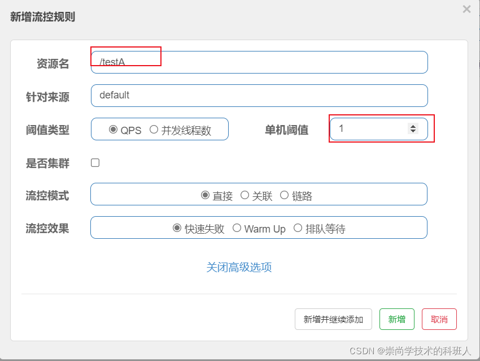Click the 流控效果 label text

47,229
